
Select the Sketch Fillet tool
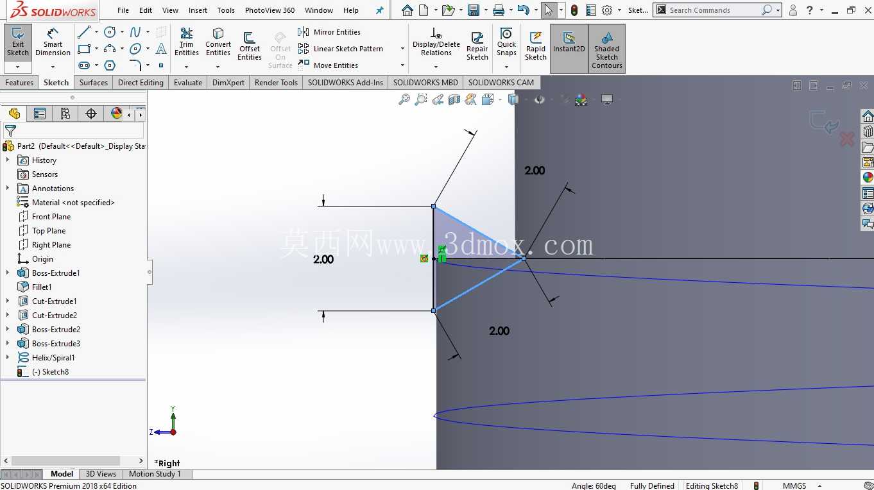pos(135,65)
